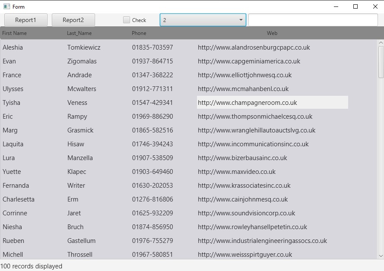
Task: Click the Phone column header
Action: point(140,33)
